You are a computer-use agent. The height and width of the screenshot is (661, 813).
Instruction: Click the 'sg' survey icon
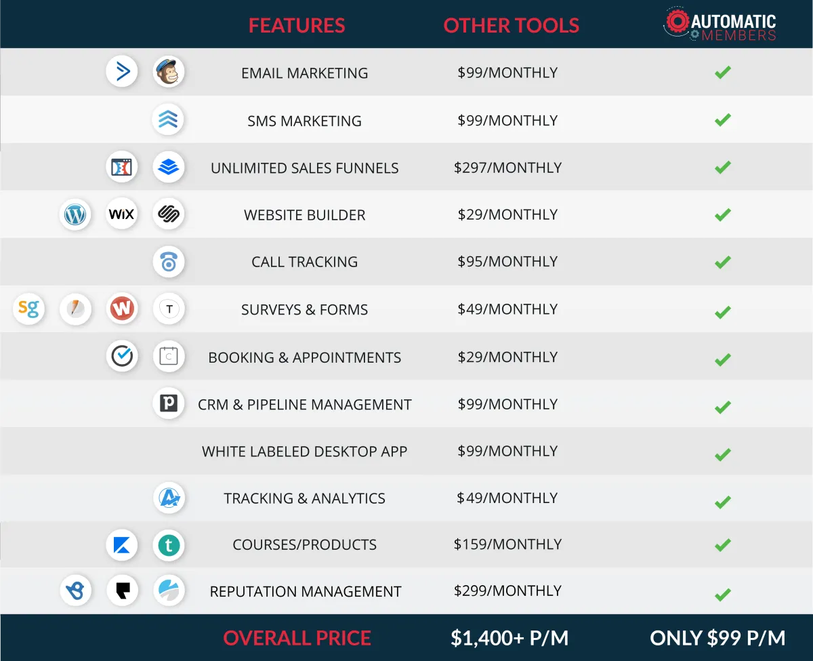(x=28, y=309)
